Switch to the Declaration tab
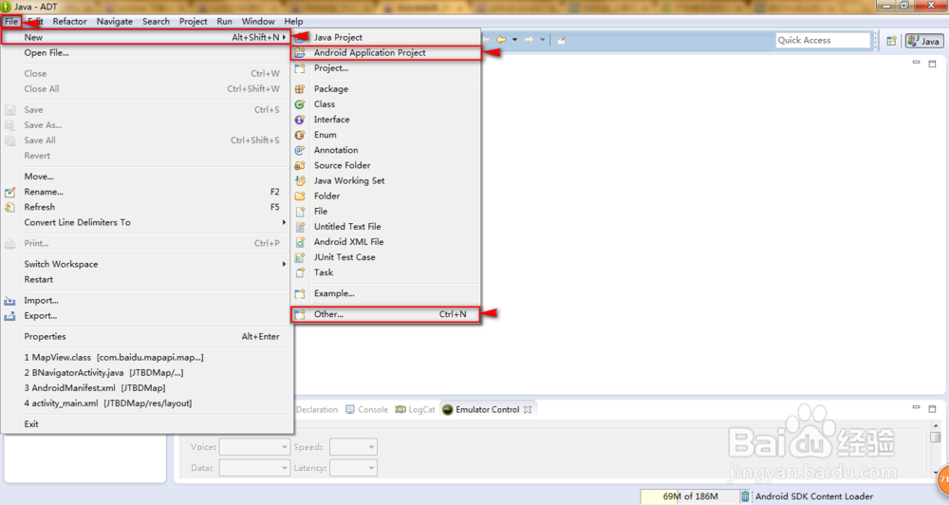 click(x=317, y=410)
